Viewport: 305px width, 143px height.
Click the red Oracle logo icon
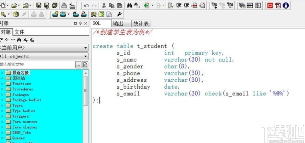click(x=270, y=6)
